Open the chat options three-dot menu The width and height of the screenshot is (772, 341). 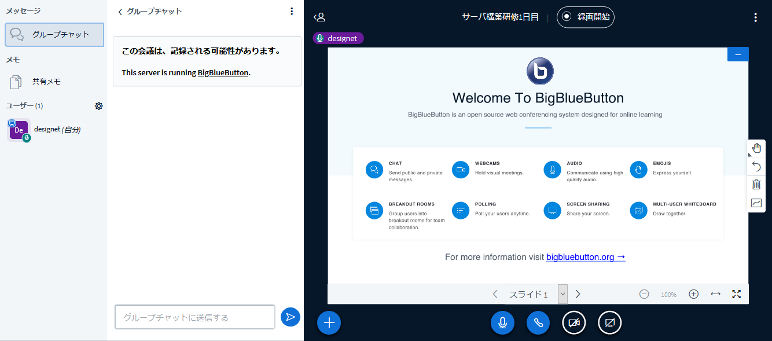tap(292, 11)
